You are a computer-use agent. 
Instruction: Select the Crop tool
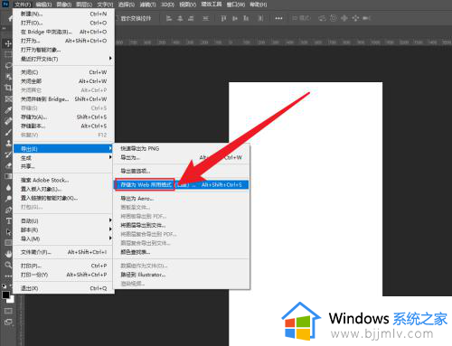pyautogui.click(x=8, y=88)
